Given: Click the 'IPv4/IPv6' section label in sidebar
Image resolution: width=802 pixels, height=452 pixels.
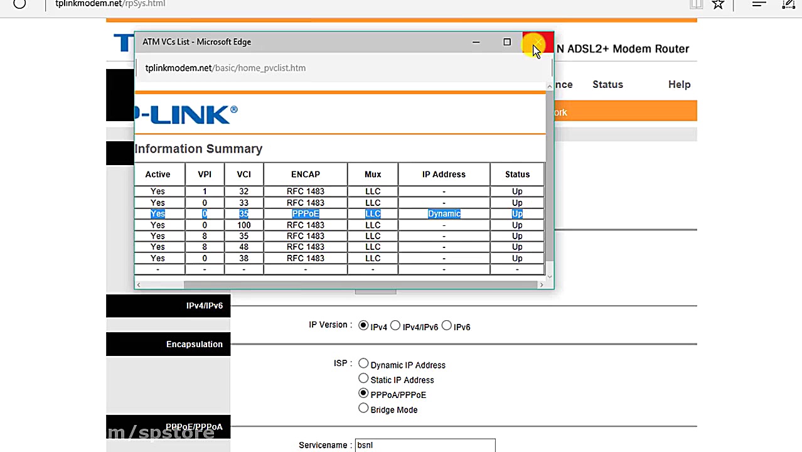Looking at the screenshot, I should pos(205,306).
